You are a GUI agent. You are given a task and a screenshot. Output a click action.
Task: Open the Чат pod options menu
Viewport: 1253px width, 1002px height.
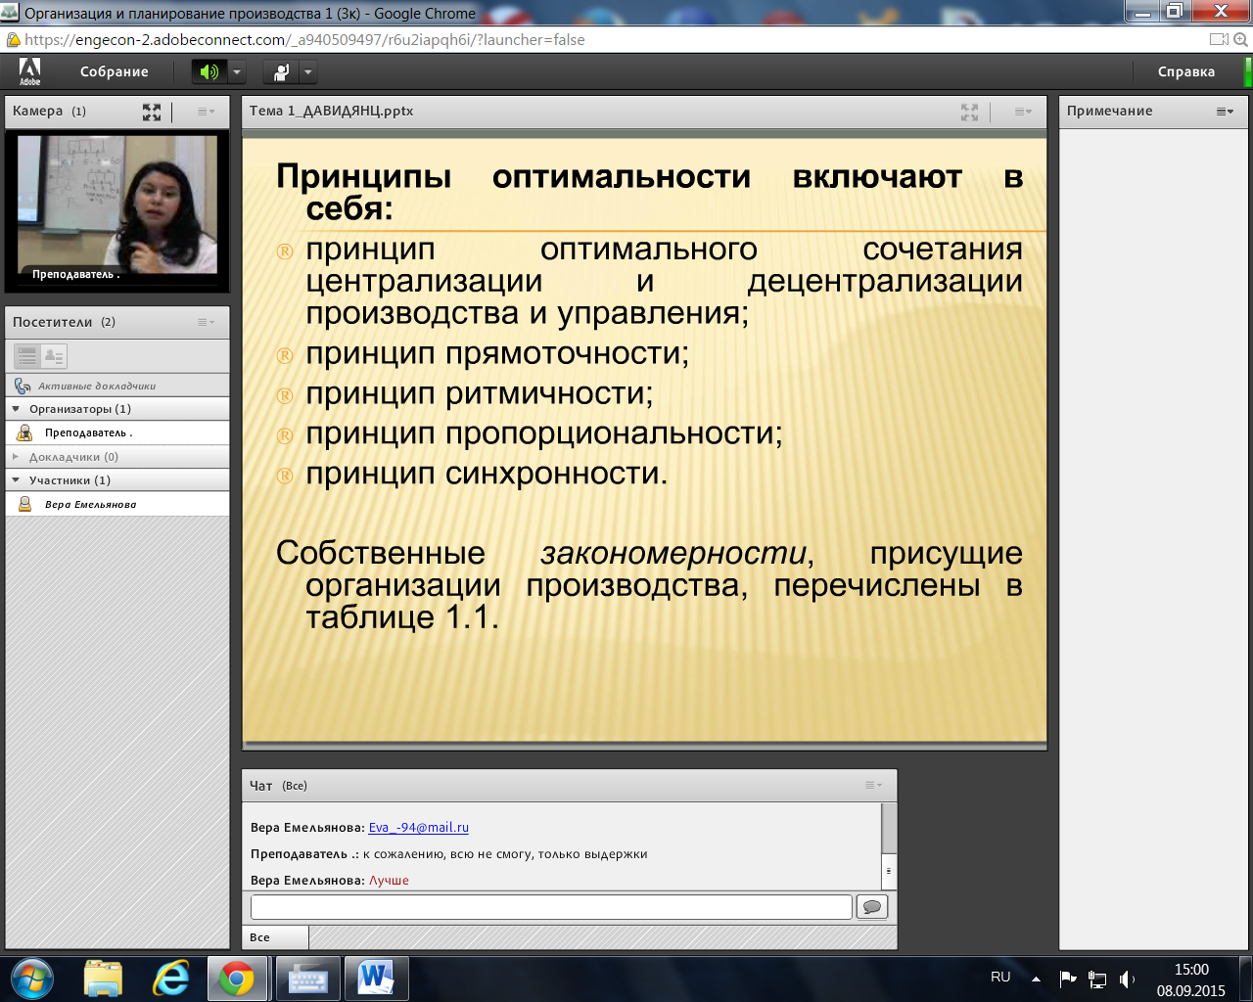(x=873, y=785)
